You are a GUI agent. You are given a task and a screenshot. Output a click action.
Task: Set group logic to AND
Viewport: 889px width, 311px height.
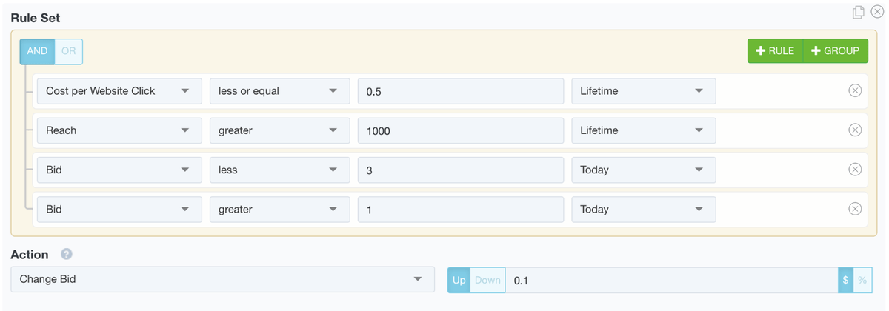[37, 51]
